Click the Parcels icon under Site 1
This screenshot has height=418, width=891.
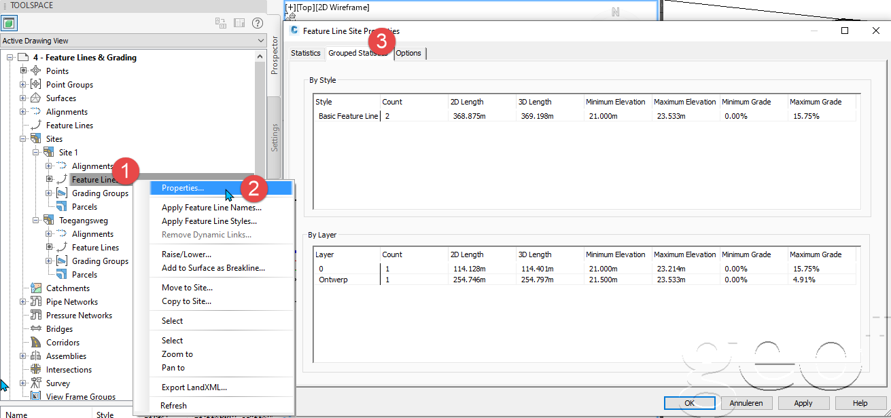pos(61,206)
